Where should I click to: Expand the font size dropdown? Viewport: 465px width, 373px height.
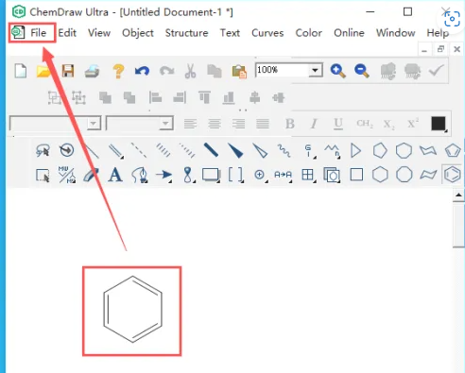165,124
